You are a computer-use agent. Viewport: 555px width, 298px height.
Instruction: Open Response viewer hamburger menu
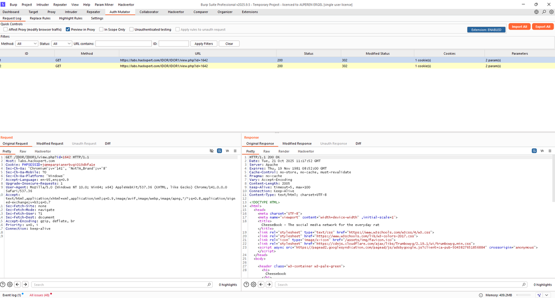pyautogui.click(x=549, y=151)
